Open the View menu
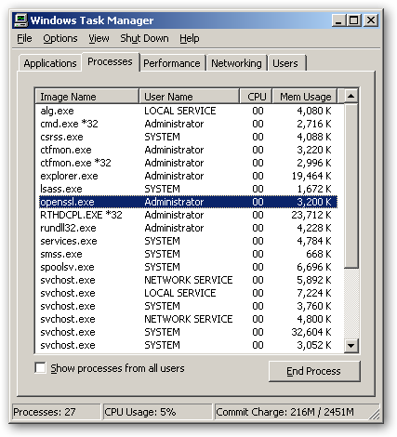The height and width of the screenshot is (437, 397). 99,38
